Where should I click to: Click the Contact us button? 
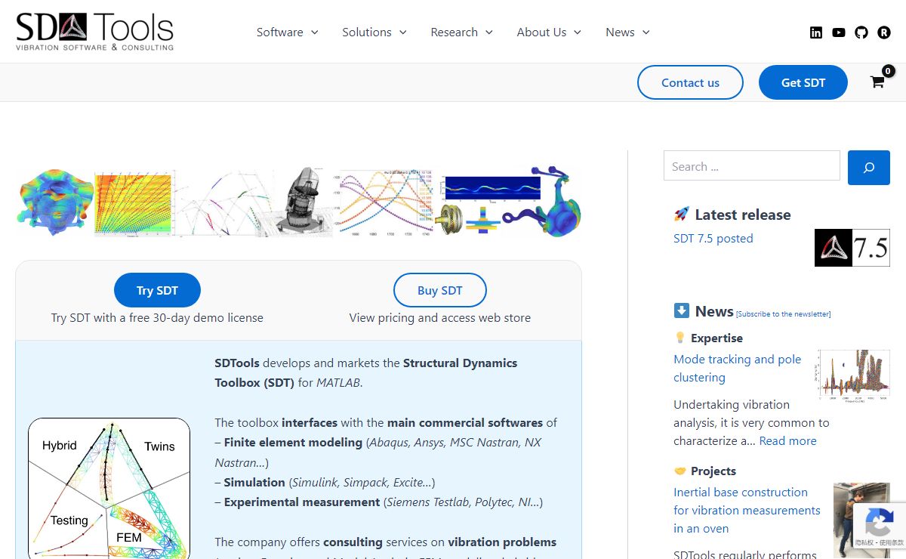[x=690, y=82]
